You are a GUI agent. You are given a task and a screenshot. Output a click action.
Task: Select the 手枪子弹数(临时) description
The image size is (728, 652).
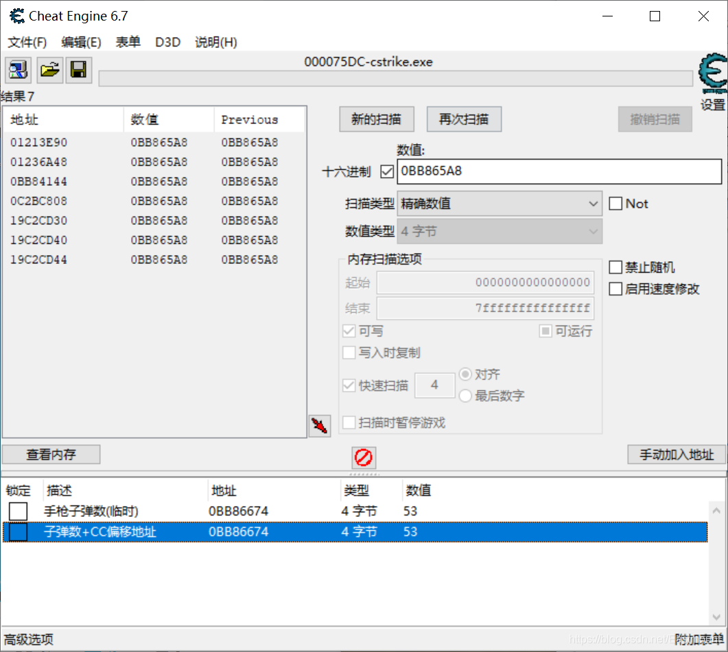(x=91, y=511)
